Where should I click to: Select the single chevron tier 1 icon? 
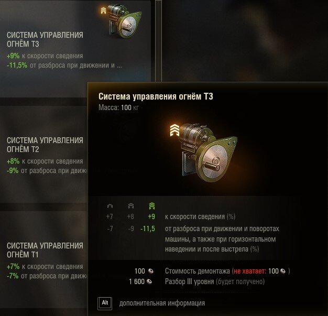(110, 206)
